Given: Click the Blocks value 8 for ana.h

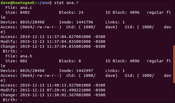Looking at the screenshot, I should [80, 61].
